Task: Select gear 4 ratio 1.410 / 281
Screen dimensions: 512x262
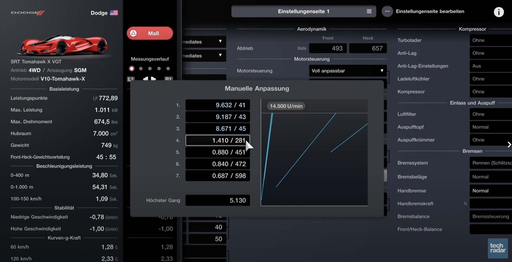Action: [218, 140]
